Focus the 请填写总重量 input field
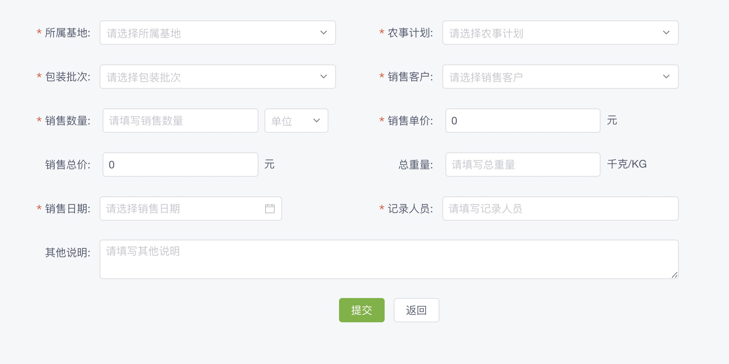This screenshot has width=729, height=364. pos(523,165)
